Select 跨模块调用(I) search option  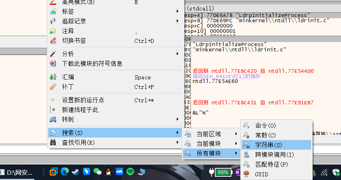pyautogui.click(x=276, y=155)
